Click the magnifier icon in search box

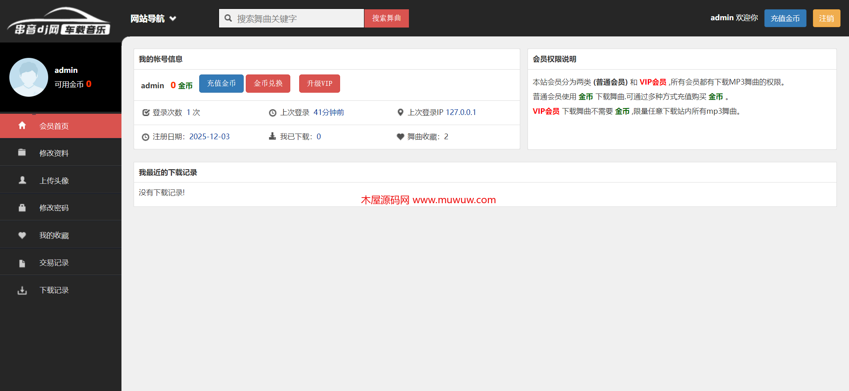228,18
